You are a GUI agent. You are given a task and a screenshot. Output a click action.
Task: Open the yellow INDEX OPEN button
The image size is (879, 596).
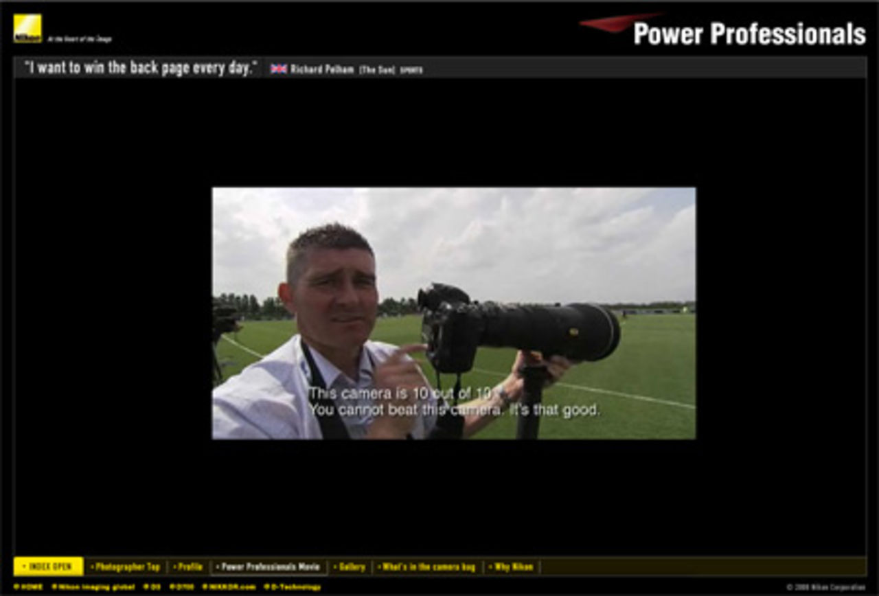[48, 566]
